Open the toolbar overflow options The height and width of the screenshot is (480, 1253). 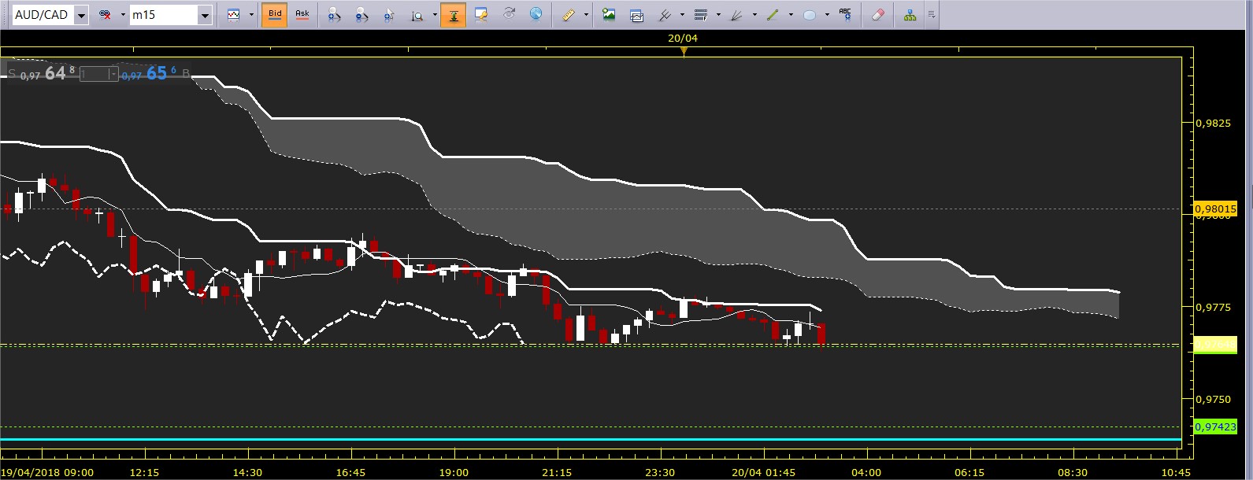932,15
